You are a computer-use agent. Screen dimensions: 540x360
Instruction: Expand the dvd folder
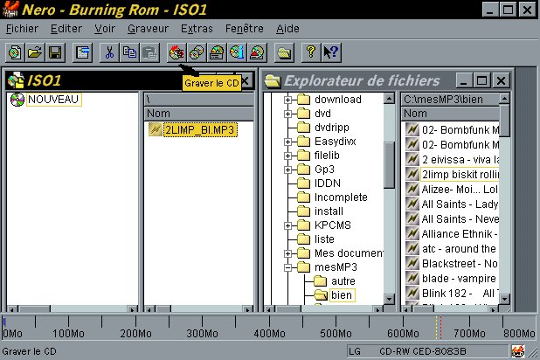pyautogui.click(x=287, y=114)
